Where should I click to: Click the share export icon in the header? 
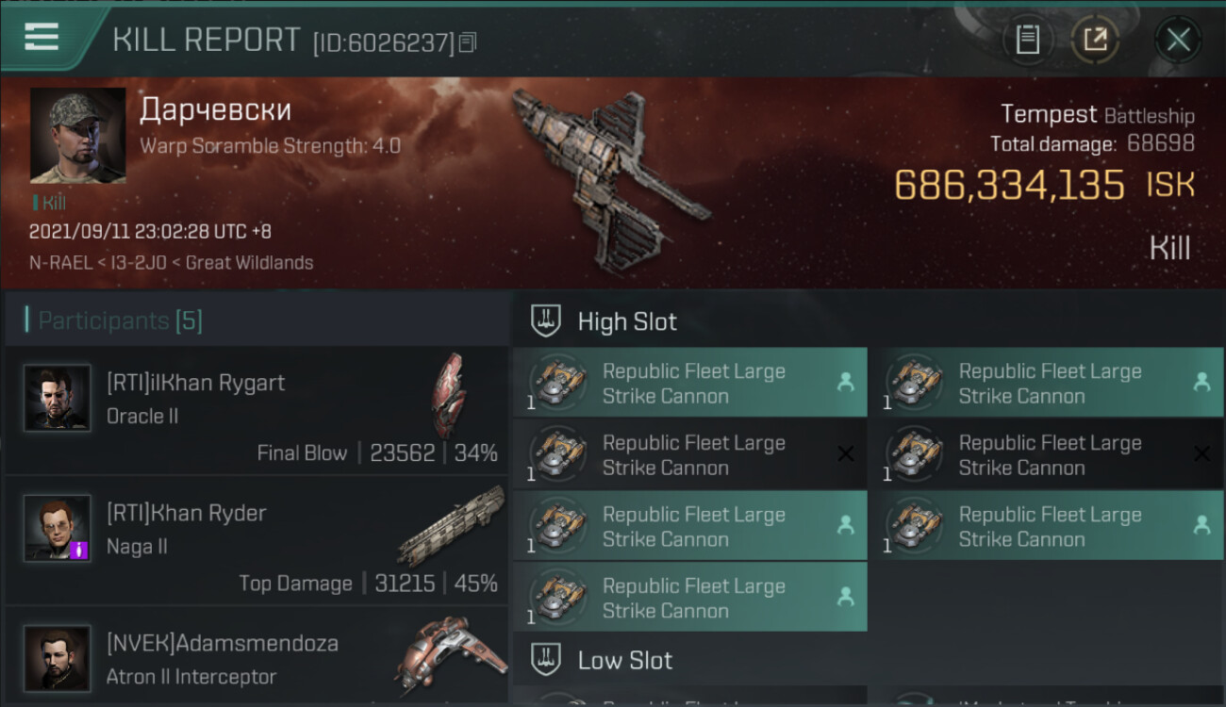pos(1096,40)
